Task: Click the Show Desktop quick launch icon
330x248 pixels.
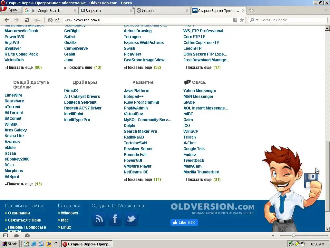Action: [26, 244]
